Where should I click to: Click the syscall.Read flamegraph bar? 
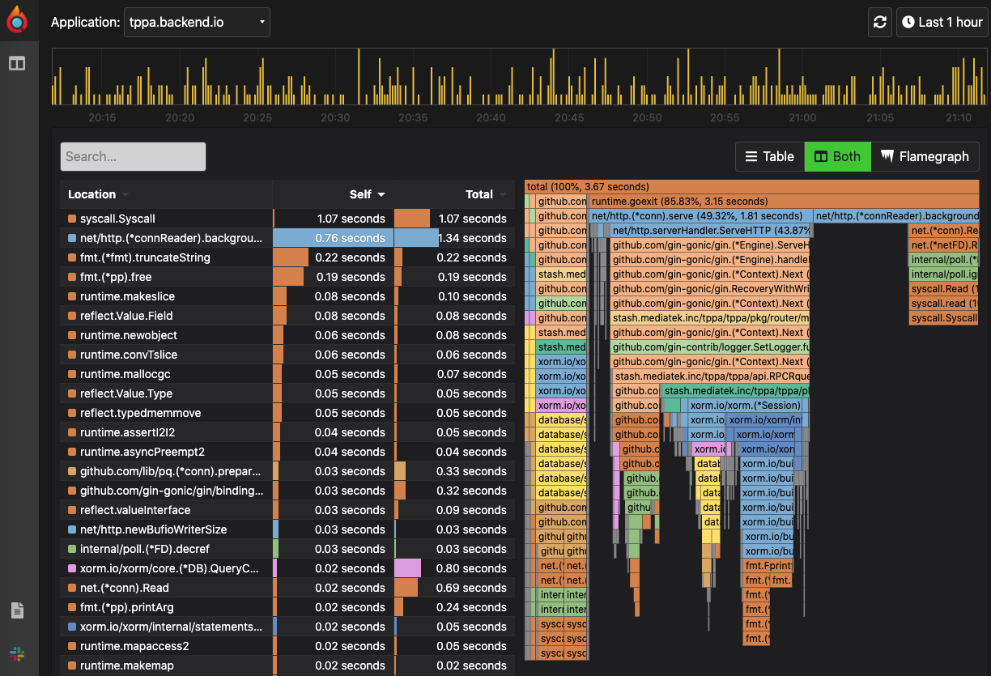944,289
